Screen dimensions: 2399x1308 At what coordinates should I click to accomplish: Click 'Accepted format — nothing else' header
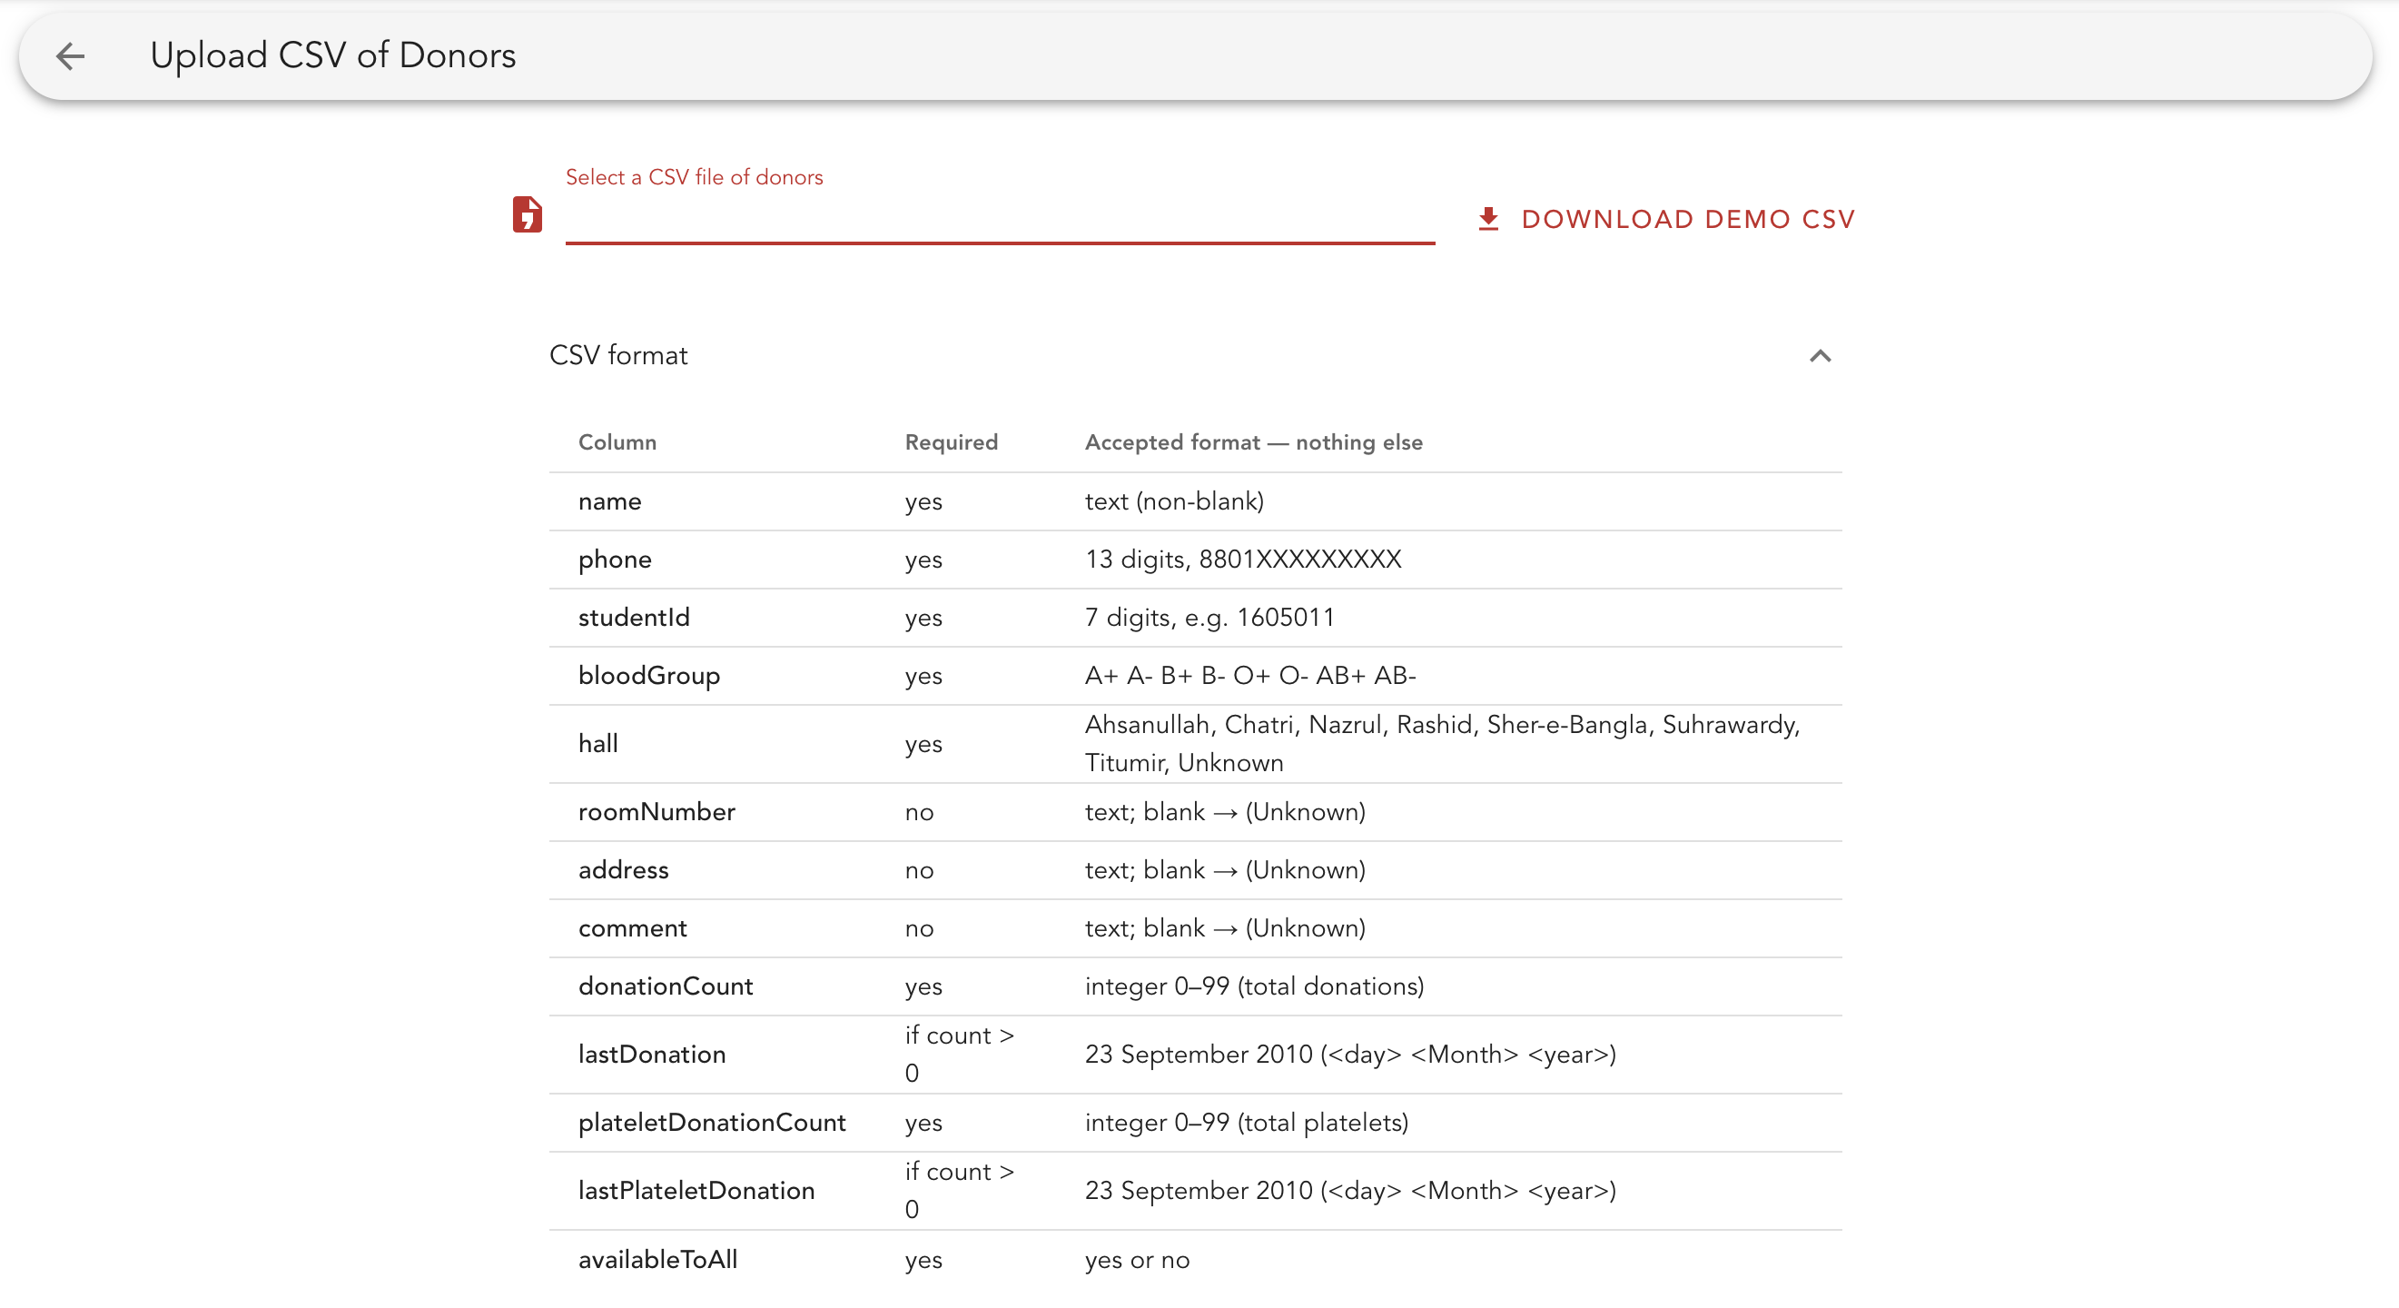point(1253,442)
